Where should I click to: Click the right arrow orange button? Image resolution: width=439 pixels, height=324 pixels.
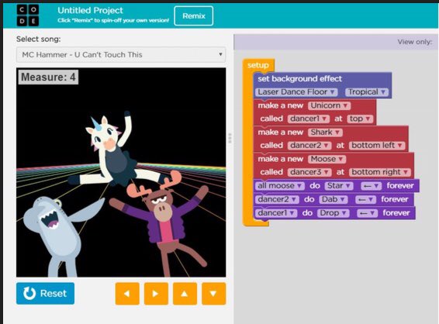coord(156,294)
